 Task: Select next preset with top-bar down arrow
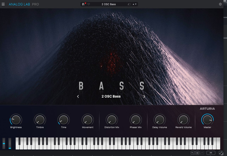pos(135,4)
